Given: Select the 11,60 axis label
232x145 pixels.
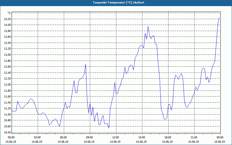Looking at the screenshot, I should coord(8,97).
